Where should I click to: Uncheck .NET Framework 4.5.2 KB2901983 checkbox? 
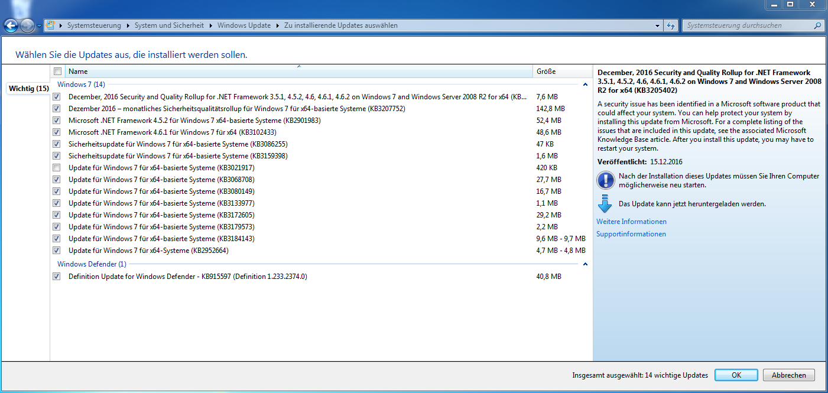57,120
